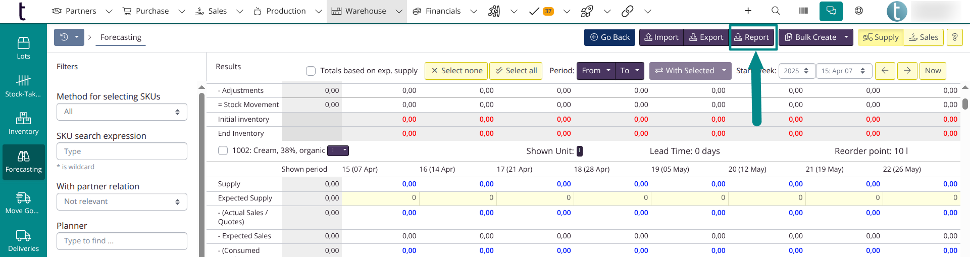The image size is (970, 257).
Task: Open the With partner relation dropdown
Action: coord(122,201)
